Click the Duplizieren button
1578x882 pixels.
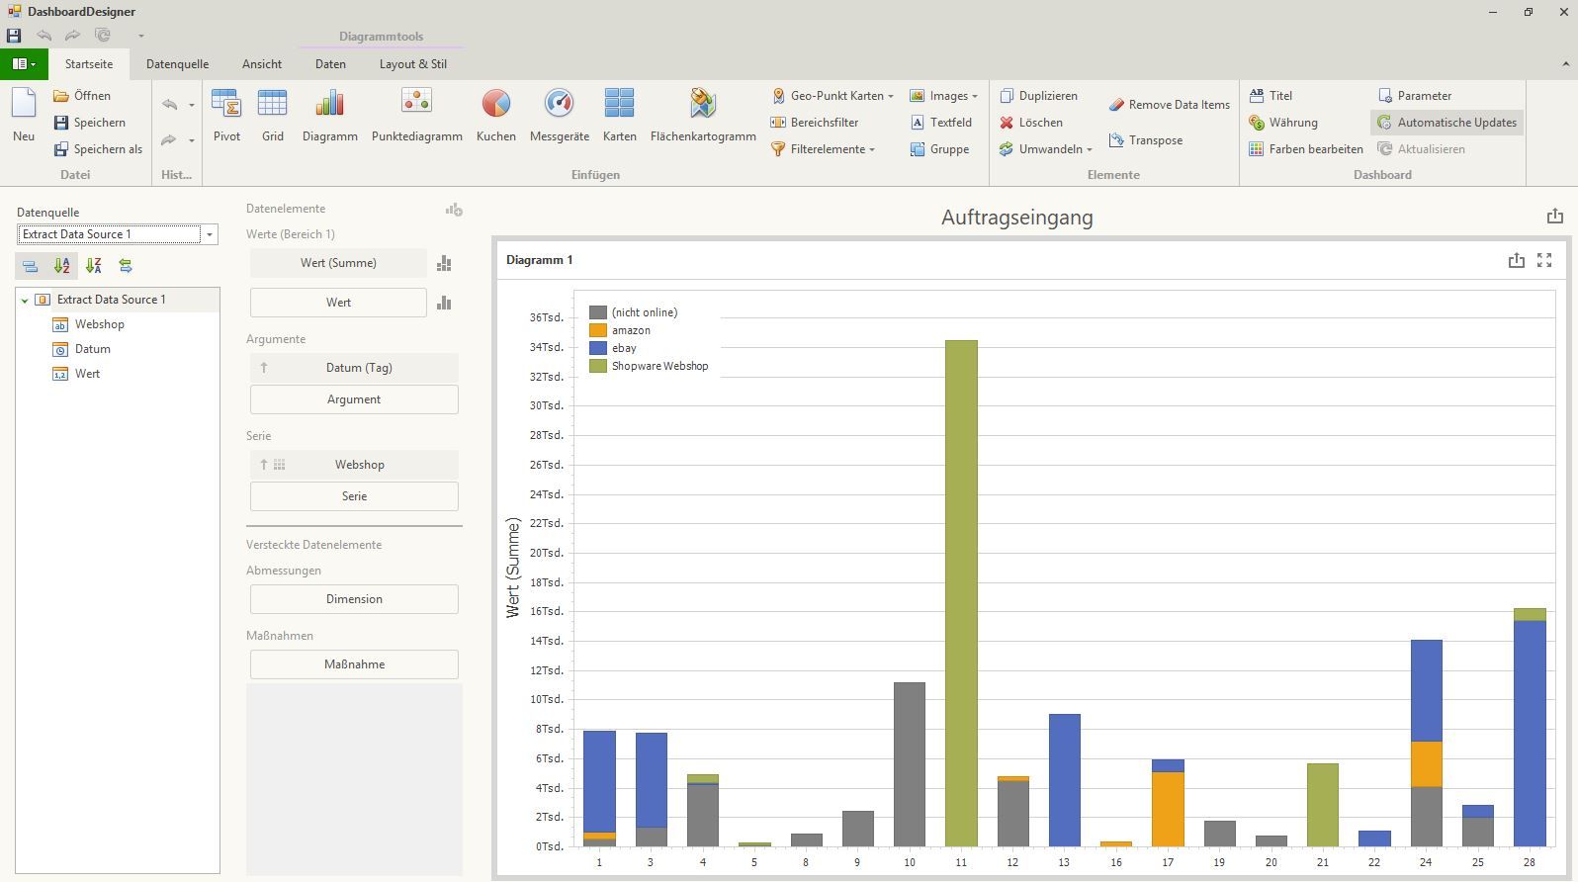click(x=1038, y=96)
